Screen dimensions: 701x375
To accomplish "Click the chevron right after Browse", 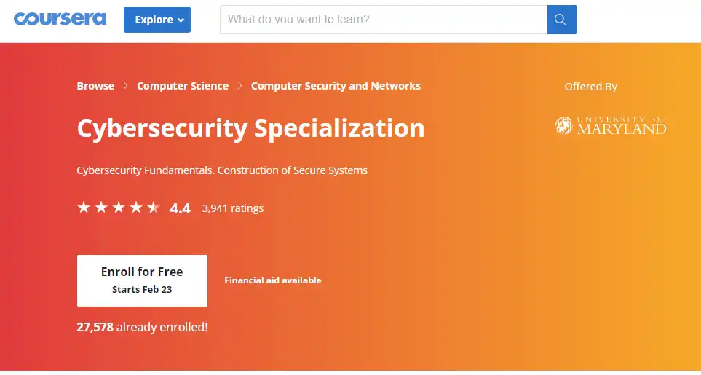I will point(126,86).
